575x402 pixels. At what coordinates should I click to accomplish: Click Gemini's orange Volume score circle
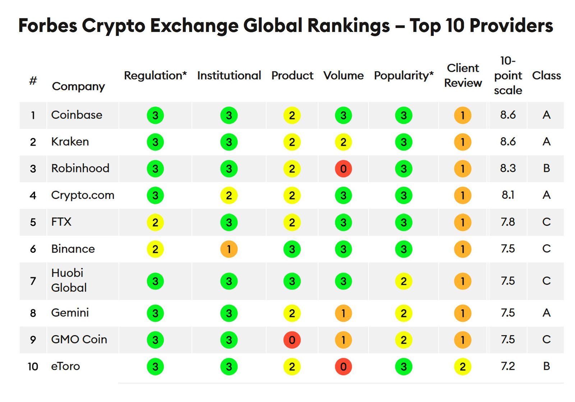click(343, 313)
